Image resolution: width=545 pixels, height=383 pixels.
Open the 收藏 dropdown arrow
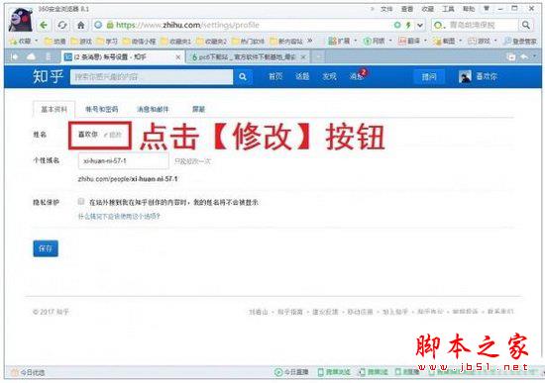click(36, 41)
